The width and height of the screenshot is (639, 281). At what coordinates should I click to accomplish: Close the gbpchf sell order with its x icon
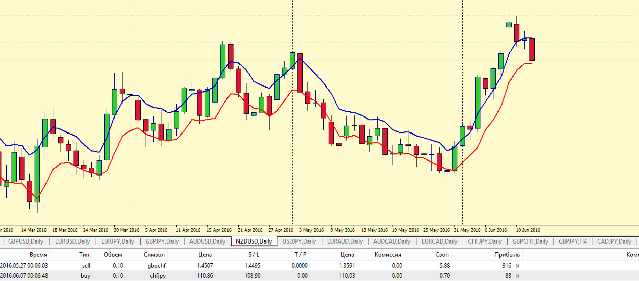(517, 266)
